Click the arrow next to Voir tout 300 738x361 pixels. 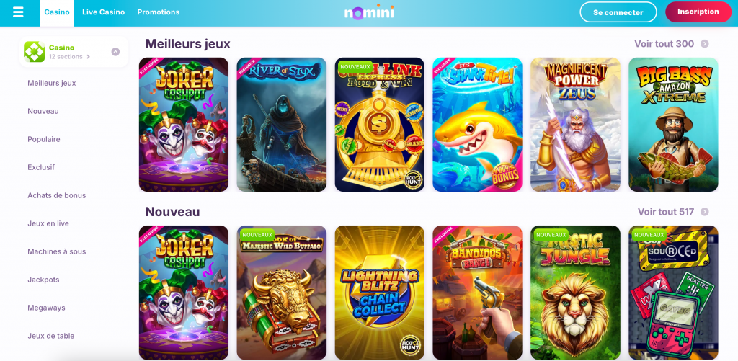point(705,44)
